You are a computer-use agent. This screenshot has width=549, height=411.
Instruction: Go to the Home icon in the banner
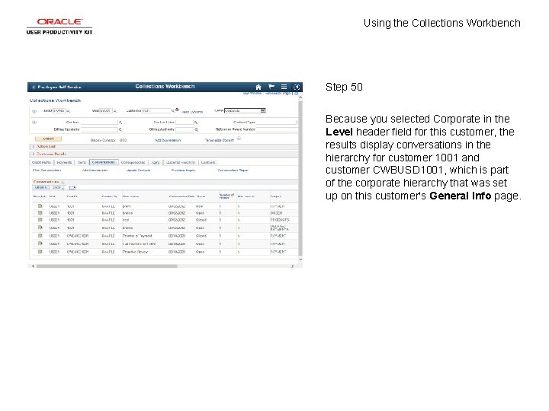(258, 87)
